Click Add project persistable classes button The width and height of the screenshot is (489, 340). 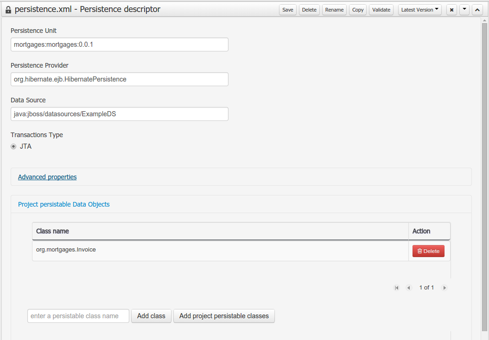pos(224,316)
